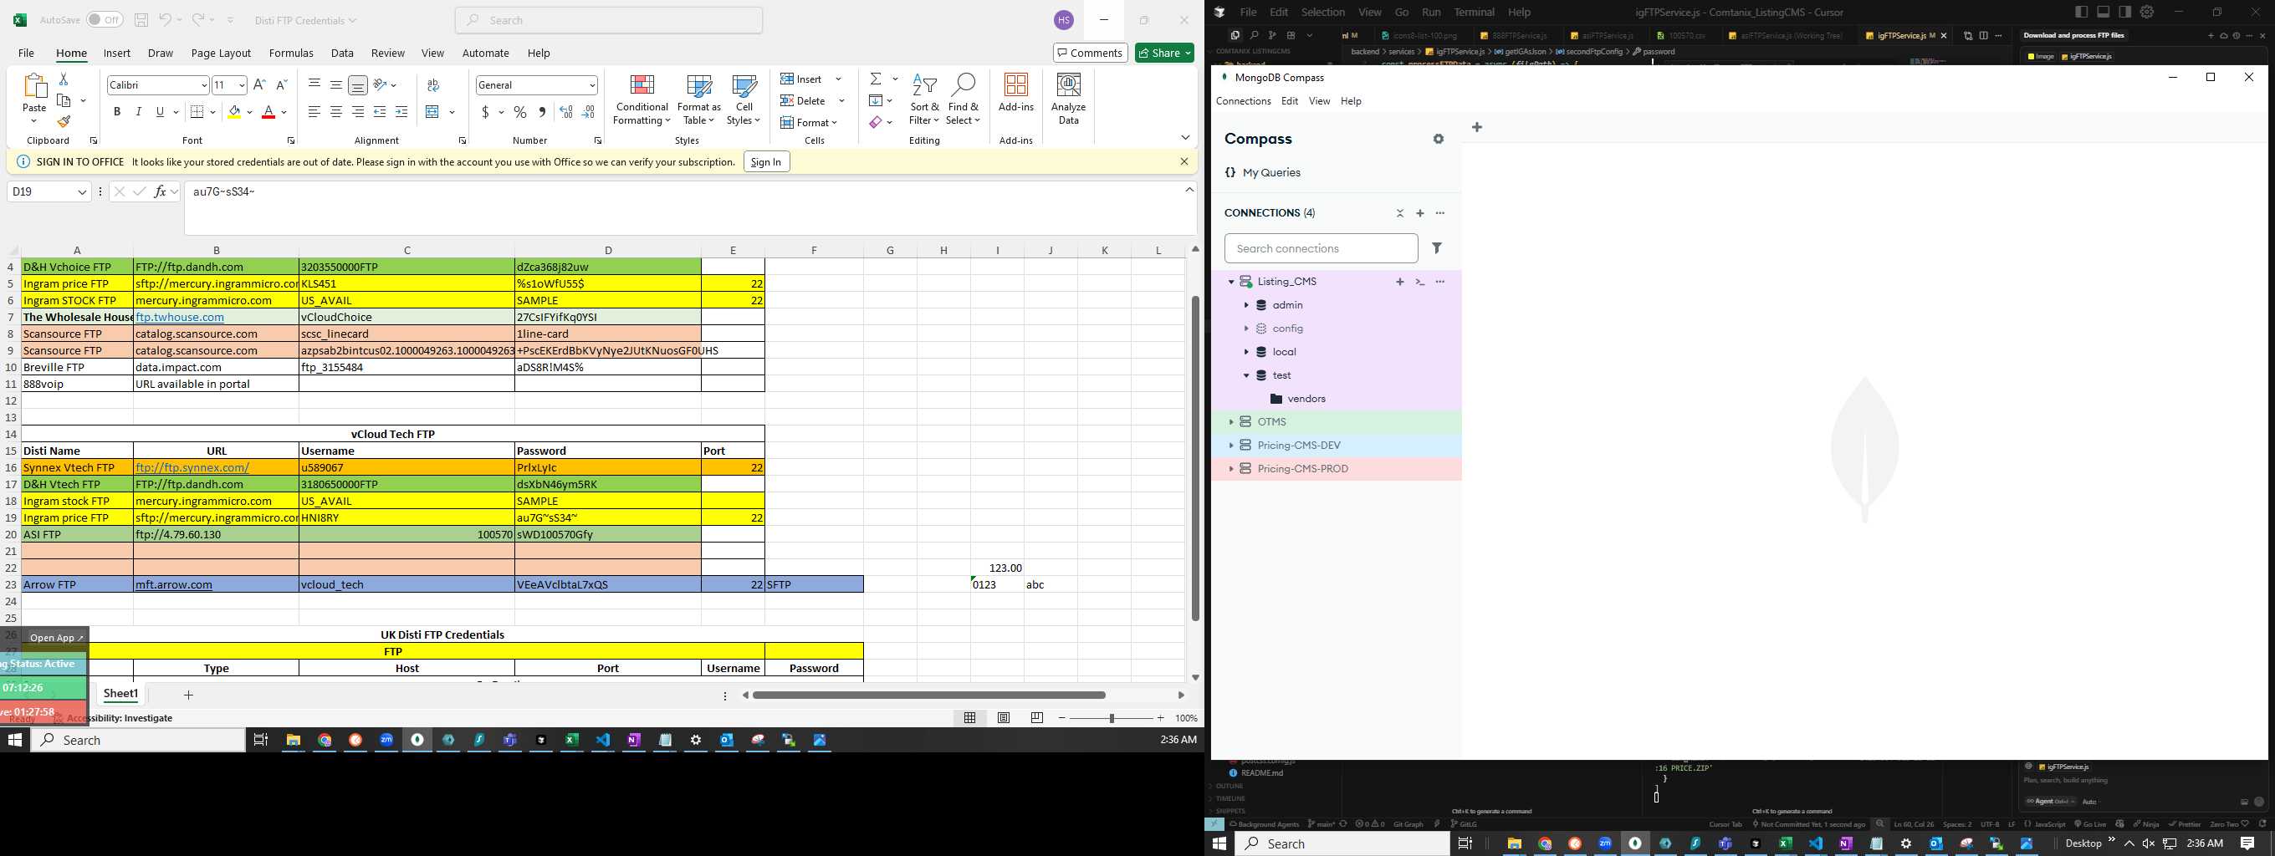The height and width of the screenshot is (856, 2275).
Task: Expand the admin database node
Action: [1246, 305]
